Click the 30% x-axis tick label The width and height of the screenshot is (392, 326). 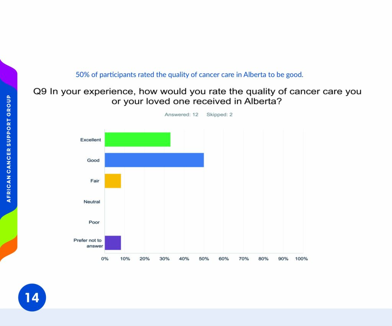(164, 259)
